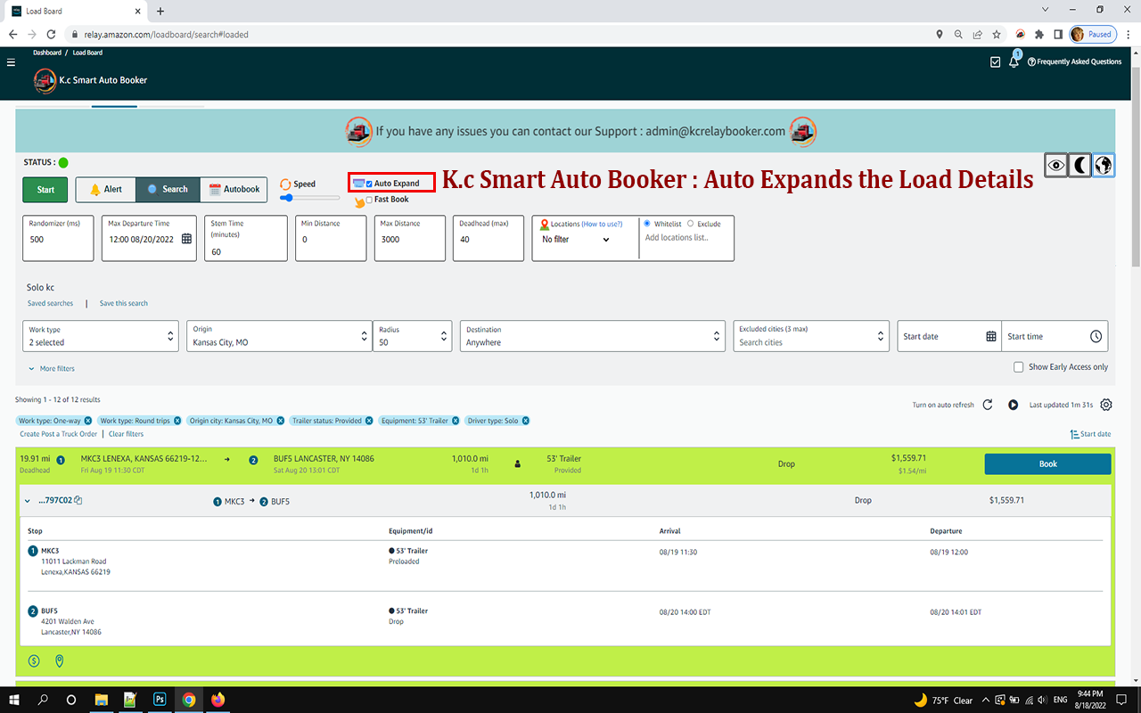Open the Max Departure Time calendar icon

click(186, 239)
